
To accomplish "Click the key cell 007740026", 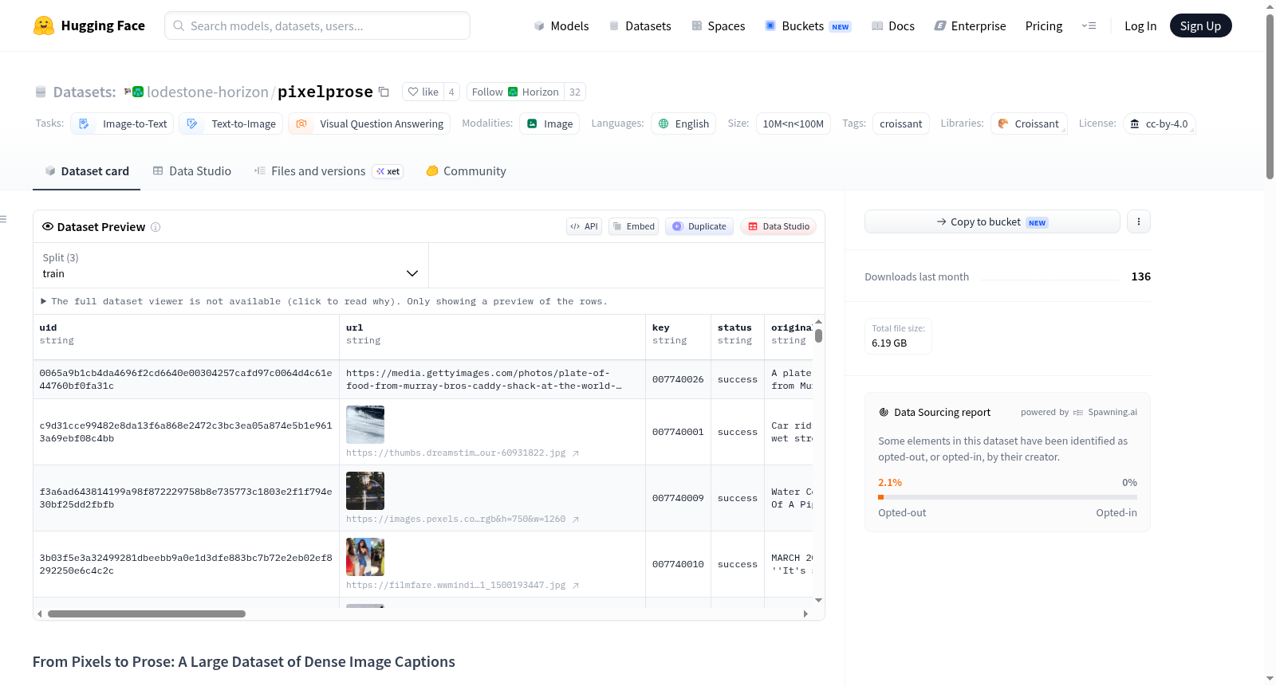I will click(678, 379).
